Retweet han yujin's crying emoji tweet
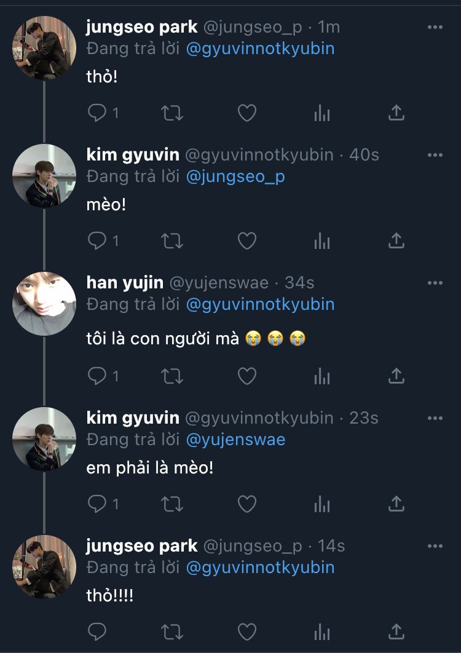This screenshot has height=653, width=461. (172, 375)
